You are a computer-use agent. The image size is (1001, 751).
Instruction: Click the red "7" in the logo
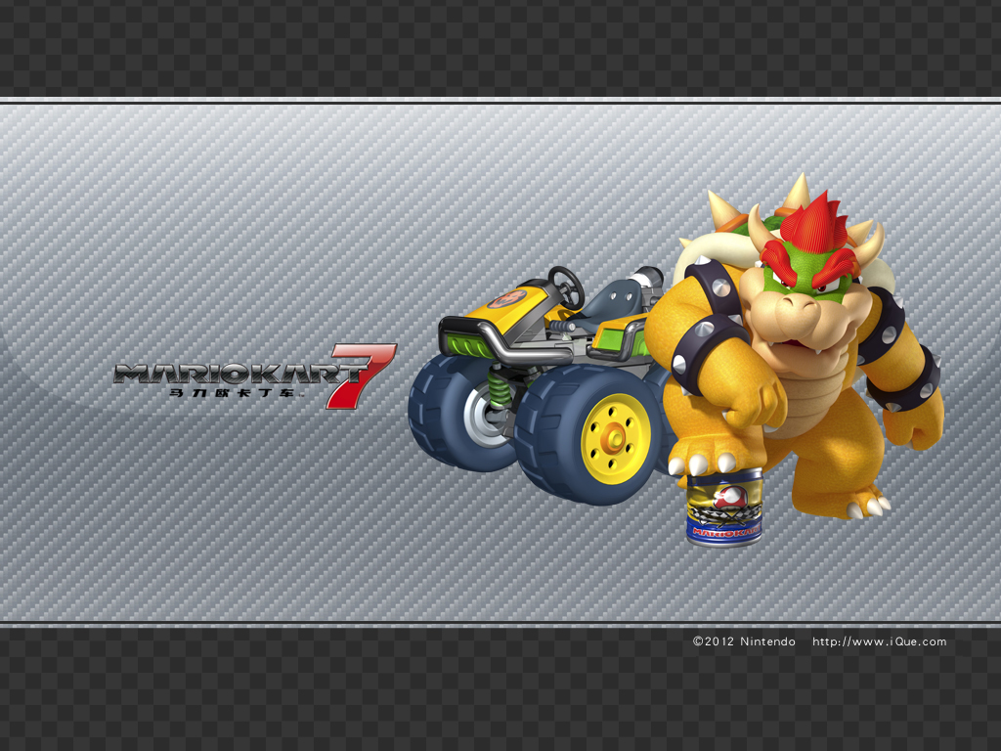361,375
